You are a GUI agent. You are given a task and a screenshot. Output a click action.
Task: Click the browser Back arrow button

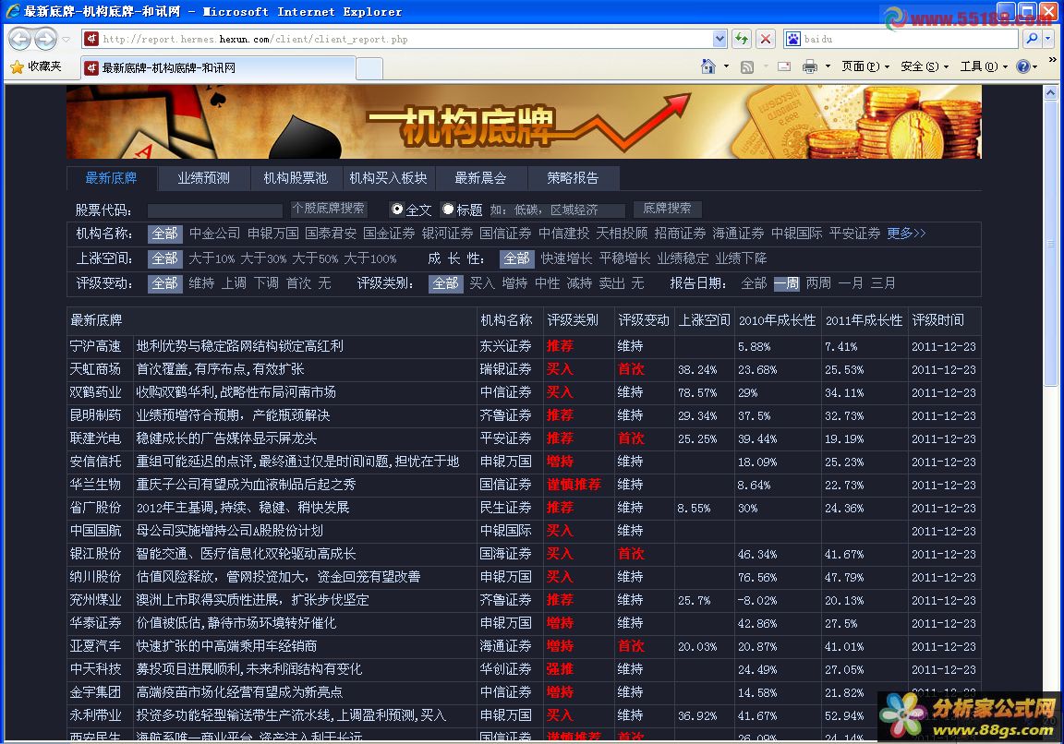pyautogui.click(x=19, y=40)
